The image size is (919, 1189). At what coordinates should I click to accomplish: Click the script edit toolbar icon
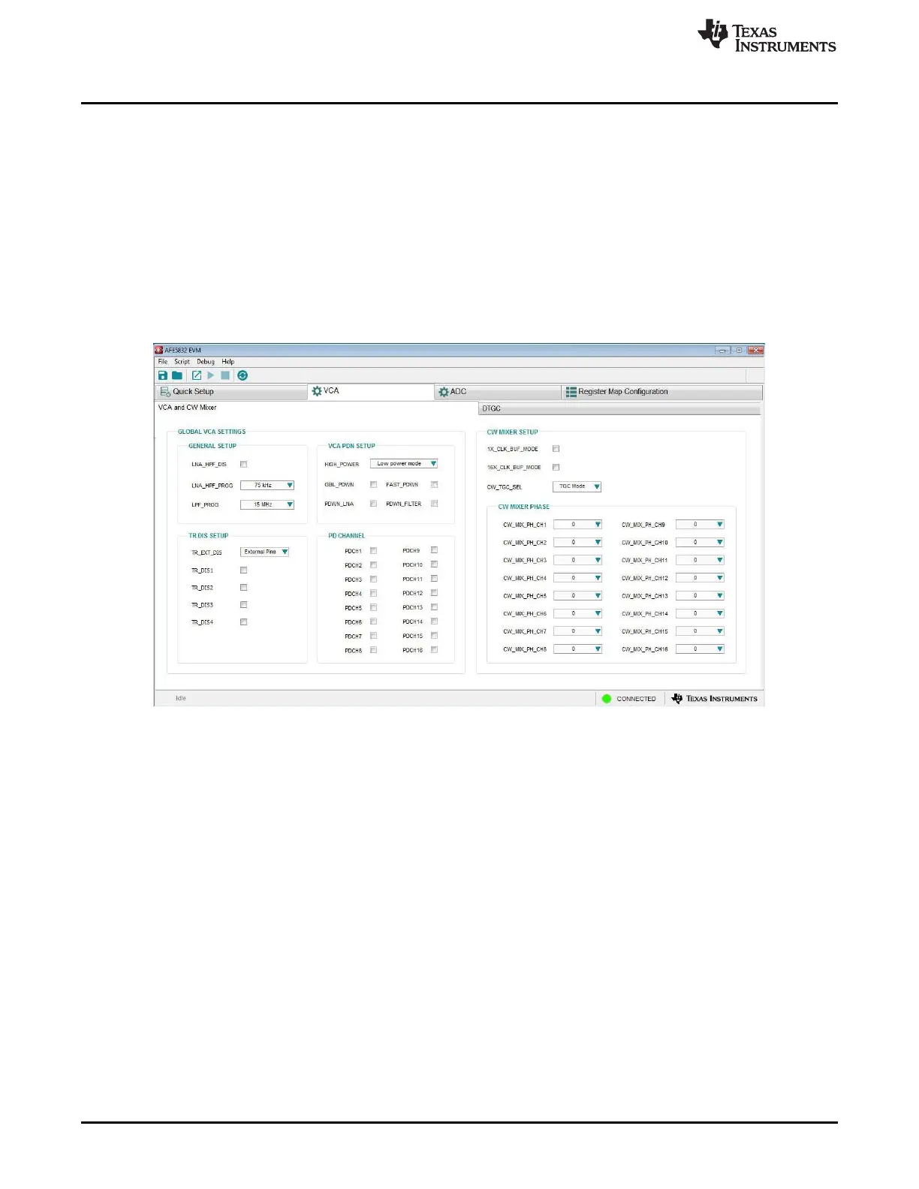(x=197, y=375)
